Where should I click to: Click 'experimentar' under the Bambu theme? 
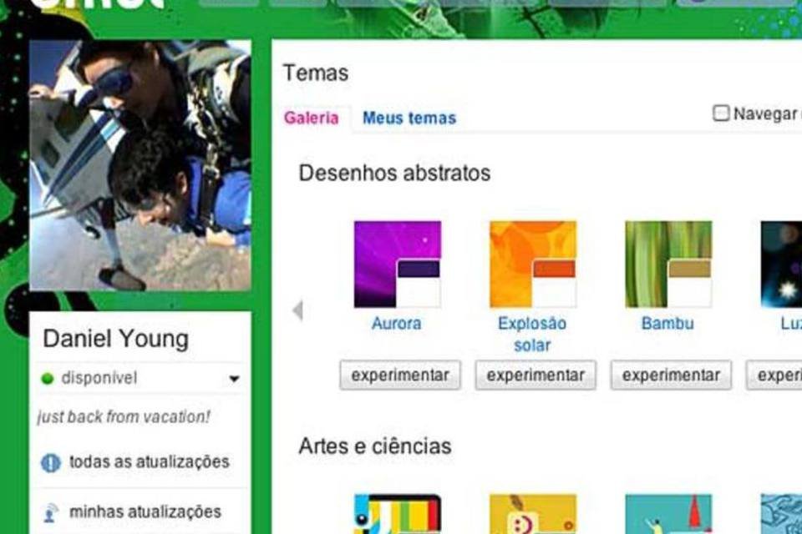(x=671, y=375)
